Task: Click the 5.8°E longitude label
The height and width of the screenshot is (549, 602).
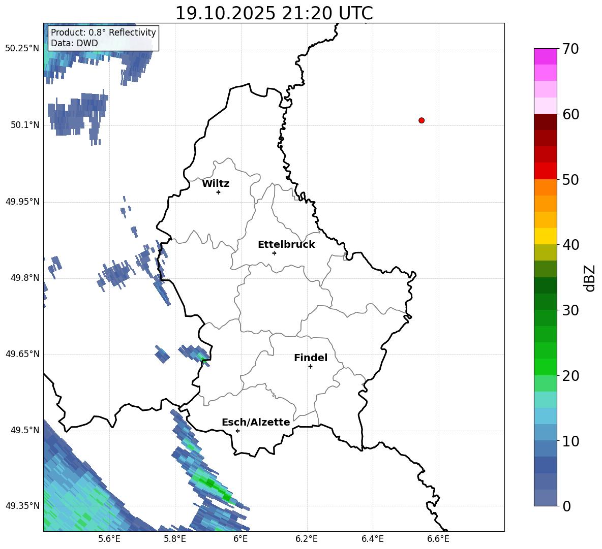Action: [175, 539]
